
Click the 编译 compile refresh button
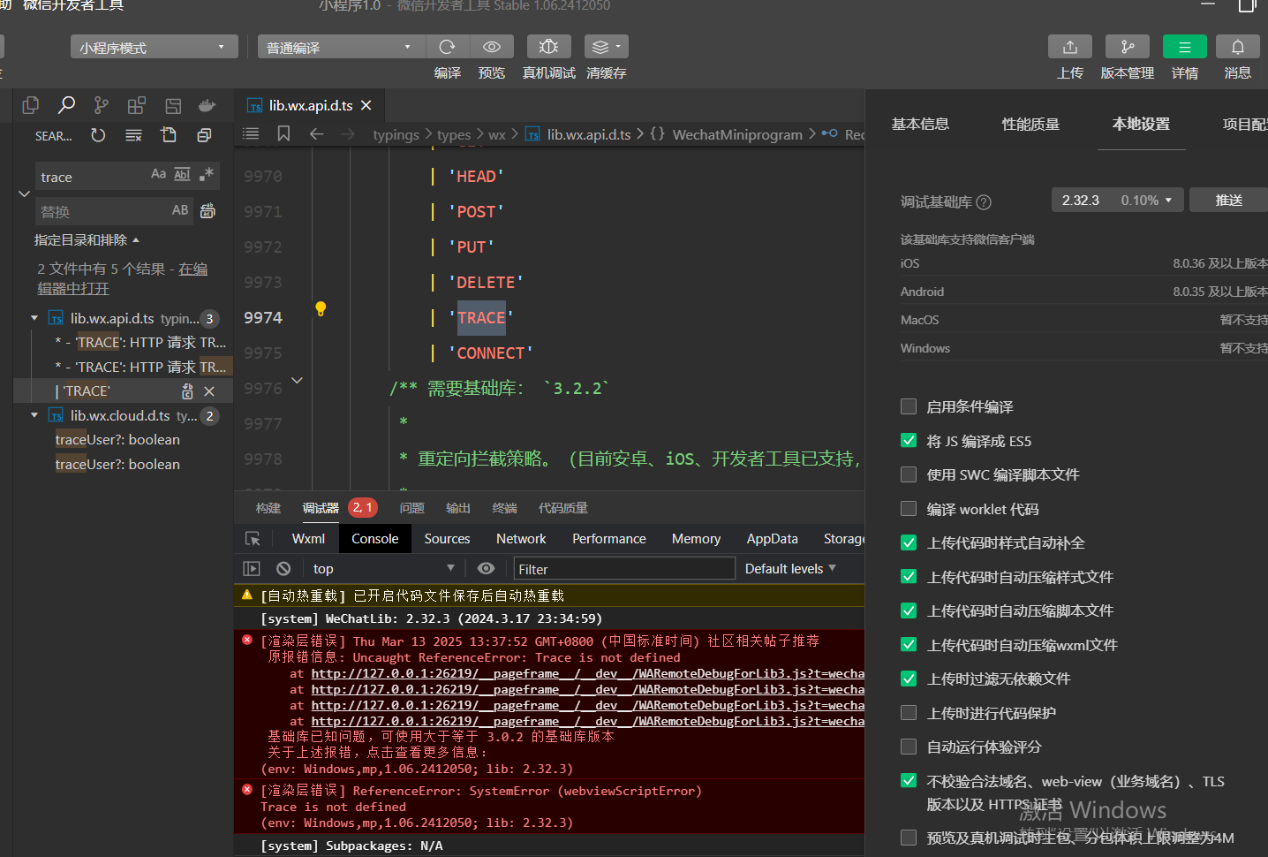[x=448, y=46]
